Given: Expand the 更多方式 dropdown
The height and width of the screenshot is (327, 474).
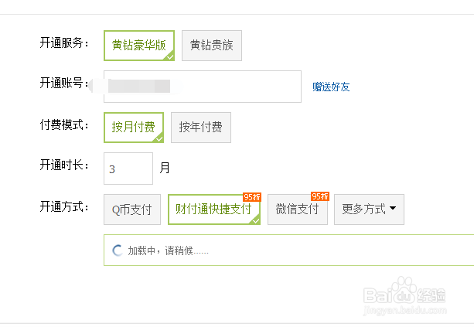Looking at the screenshot, I should coord(369,209).
